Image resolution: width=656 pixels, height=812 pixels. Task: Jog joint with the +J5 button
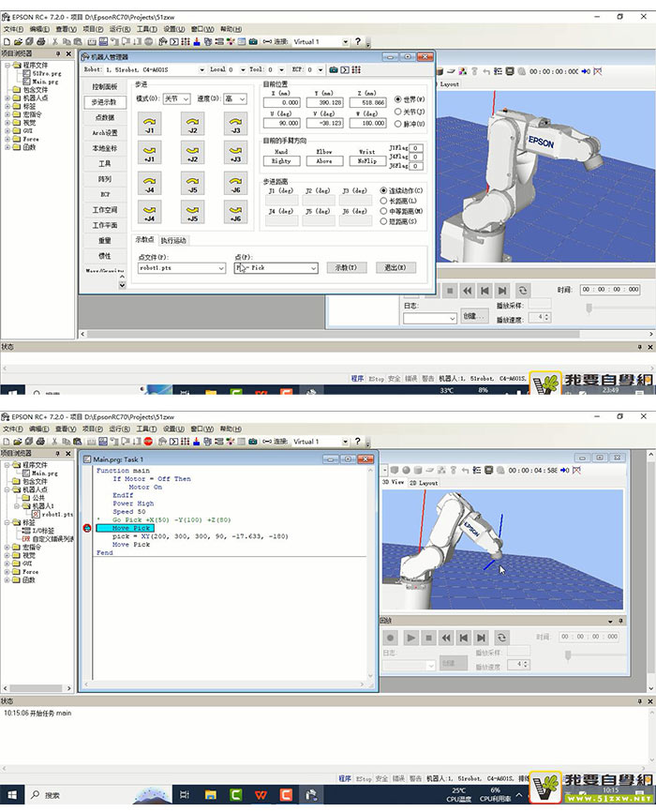193,212
